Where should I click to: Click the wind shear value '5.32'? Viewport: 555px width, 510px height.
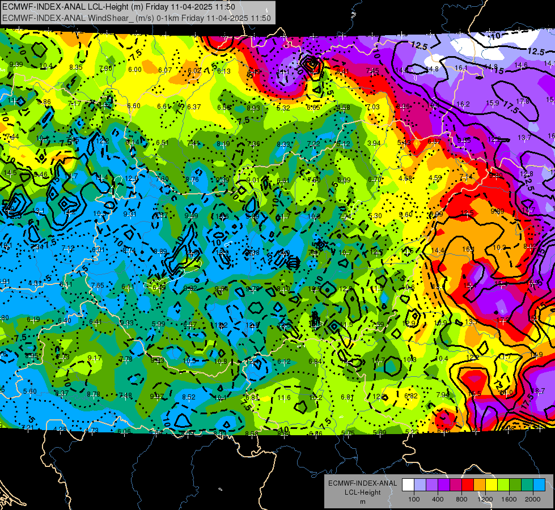(x=283, y=108)
